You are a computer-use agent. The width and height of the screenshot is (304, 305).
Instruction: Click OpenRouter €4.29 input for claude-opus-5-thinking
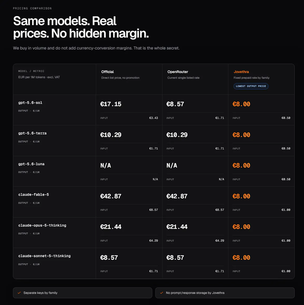[220, 241]
